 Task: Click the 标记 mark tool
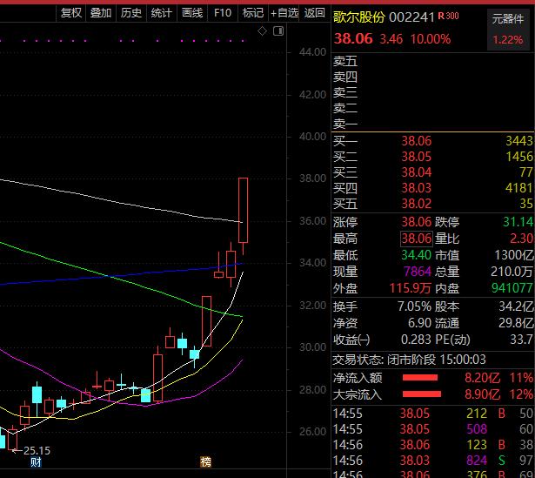click(252, 13)
